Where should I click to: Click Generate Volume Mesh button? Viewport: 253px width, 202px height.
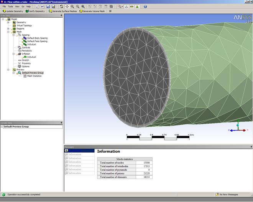pos(93,11)
